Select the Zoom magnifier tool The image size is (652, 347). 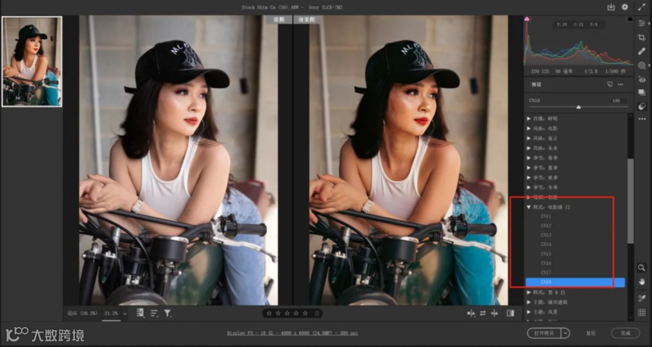tap(642, 267)
